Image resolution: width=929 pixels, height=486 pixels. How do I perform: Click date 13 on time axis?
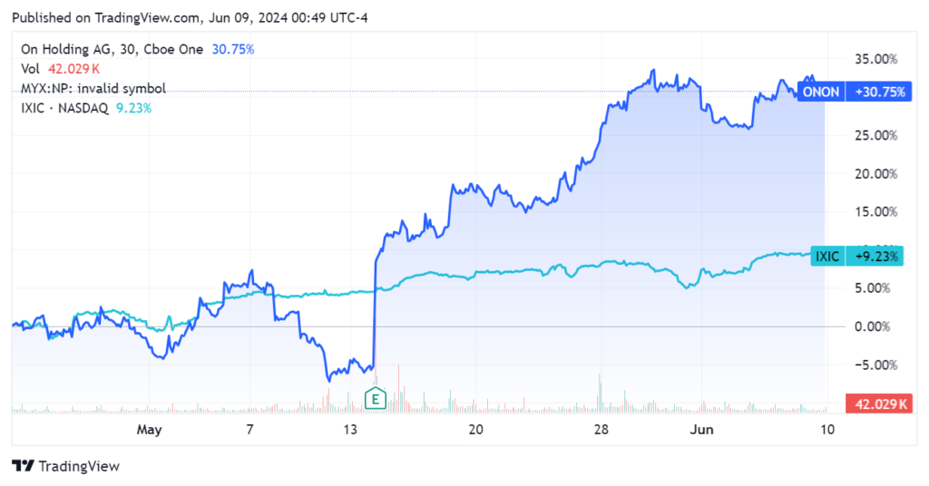tap(352, 428)
